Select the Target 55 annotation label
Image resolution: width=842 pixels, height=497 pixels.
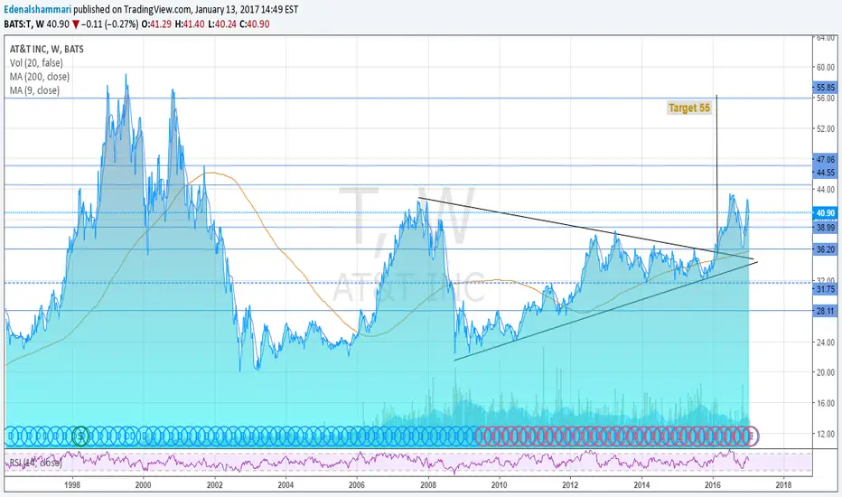click(x=689, y=108)
